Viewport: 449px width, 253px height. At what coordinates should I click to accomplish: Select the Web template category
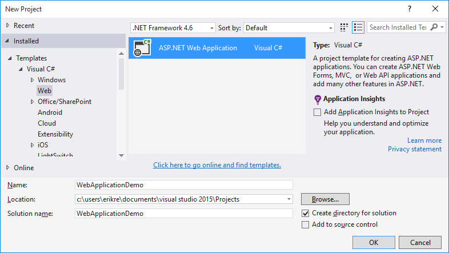(45, 91)
